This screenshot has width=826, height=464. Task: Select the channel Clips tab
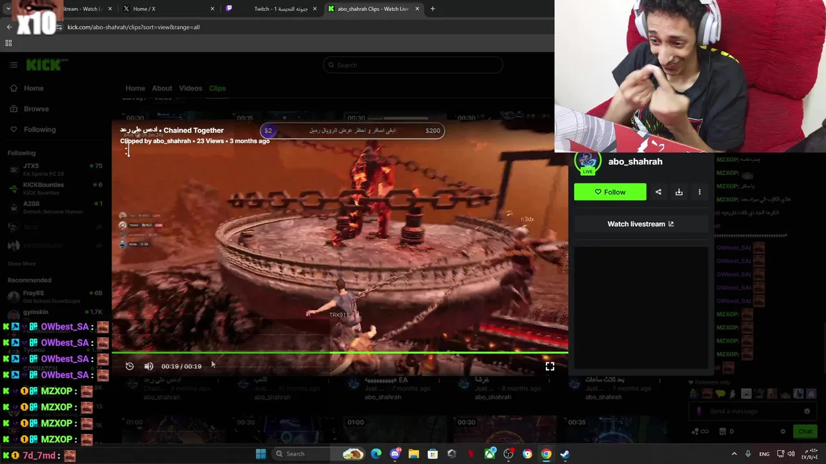[217, 88]
